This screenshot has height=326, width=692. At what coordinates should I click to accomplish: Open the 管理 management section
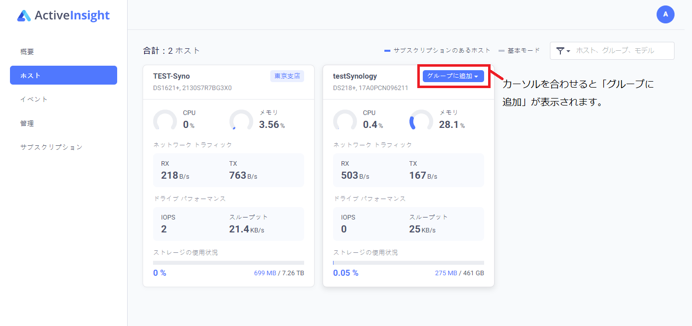tap(27, 123)
